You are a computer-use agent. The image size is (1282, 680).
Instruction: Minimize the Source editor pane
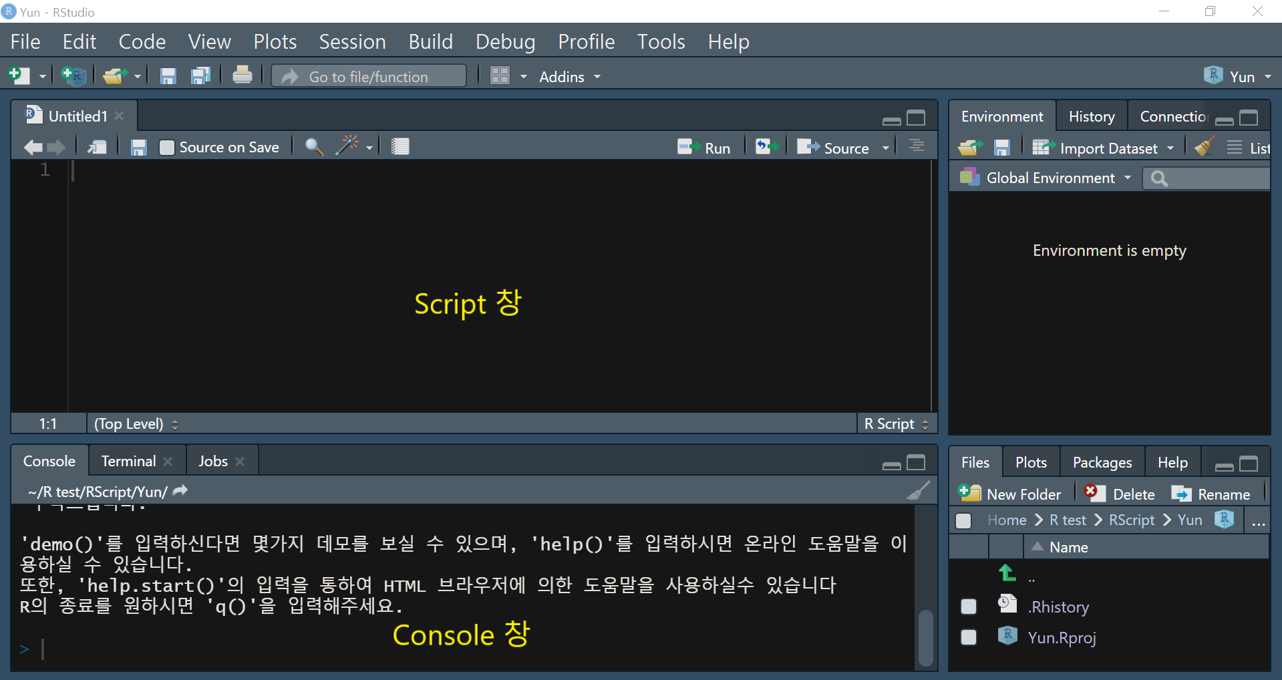tap(891, 121)
